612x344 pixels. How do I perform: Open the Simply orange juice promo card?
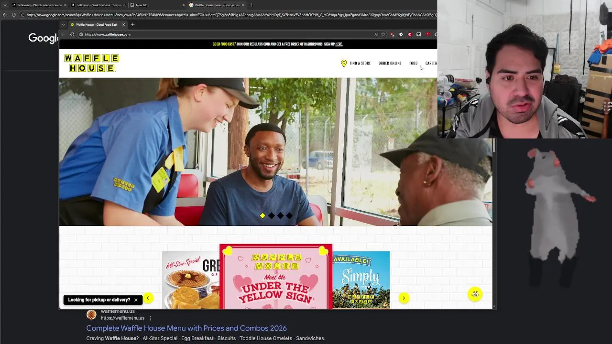(x=361, y=280)
